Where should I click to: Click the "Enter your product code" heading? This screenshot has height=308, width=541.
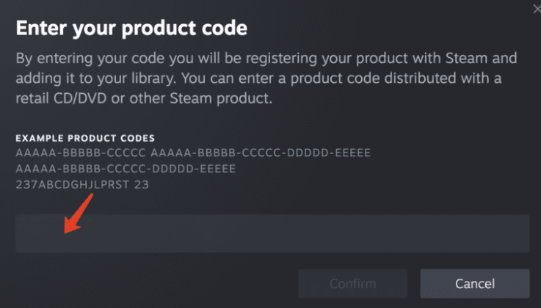(131, 29)
